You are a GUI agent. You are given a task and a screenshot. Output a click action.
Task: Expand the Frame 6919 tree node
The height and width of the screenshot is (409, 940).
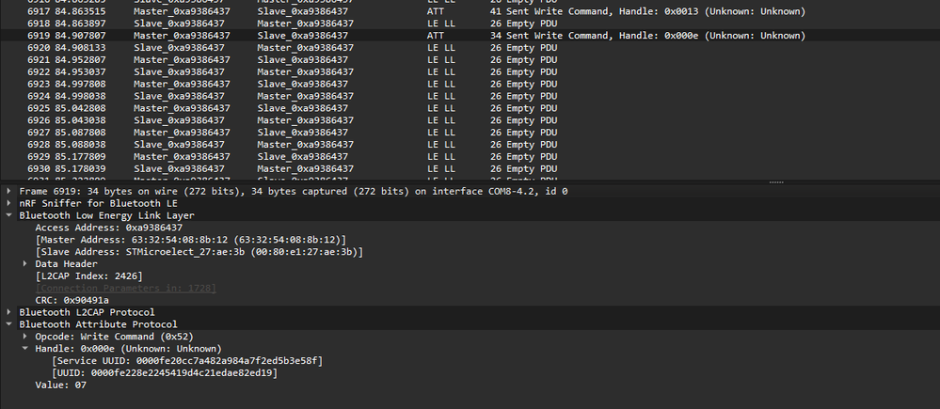coord(9,191)
